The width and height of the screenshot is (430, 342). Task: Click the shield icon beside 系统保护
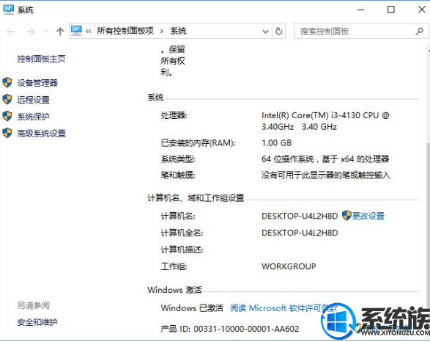tap(7, 117)
